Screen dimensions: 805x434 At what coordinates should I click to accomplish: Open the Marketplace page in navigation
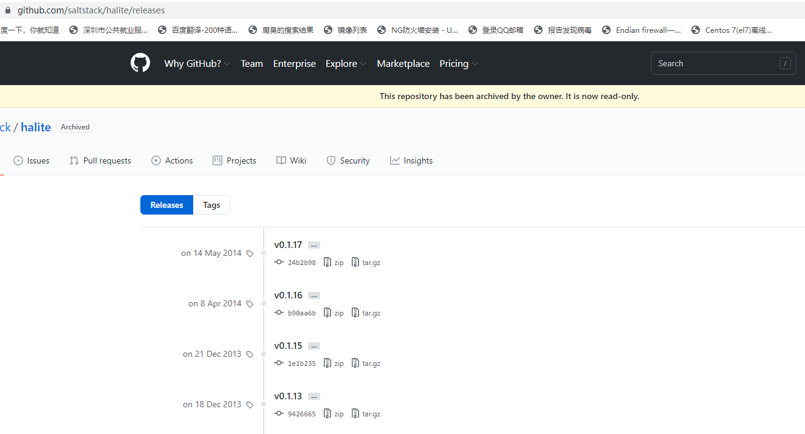pyautogui.click(x=403, y=63)
